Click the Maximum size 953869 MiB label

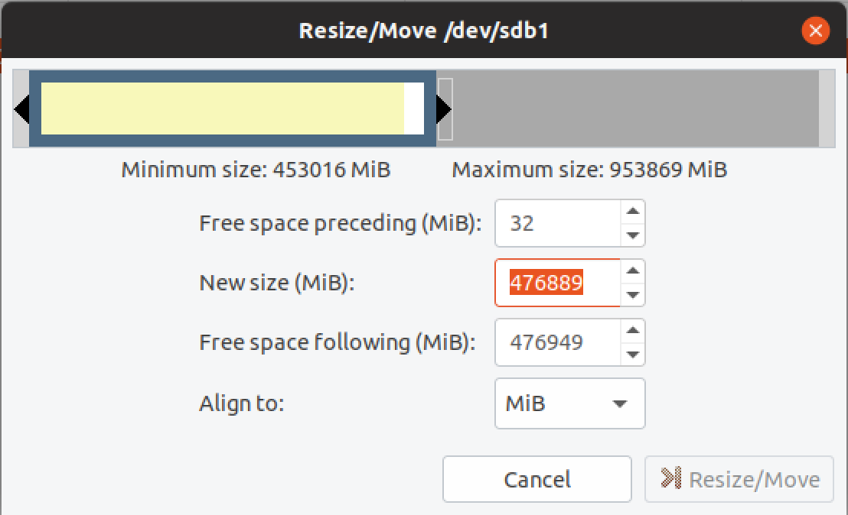[x=589, y=170]
